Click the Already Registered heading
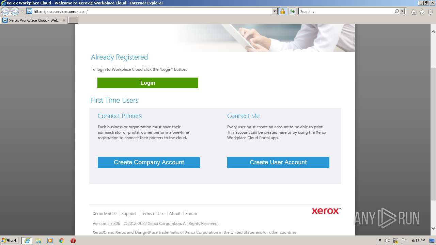The width and height of the screenshot is (436, 245). tap(119, 57)
